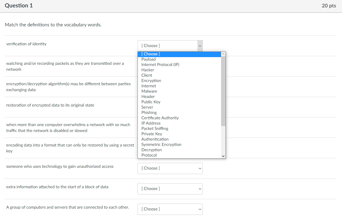342x219 pixels.
Task: Click the 'when more than one computer' definition
Action: point(68,128)
